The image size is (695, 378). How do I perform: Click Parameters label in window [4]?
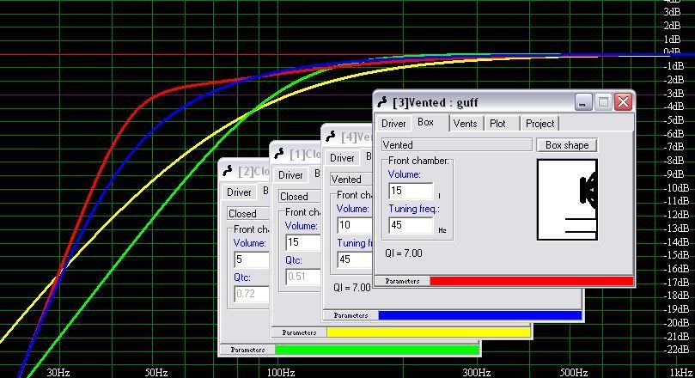(351, 315)
